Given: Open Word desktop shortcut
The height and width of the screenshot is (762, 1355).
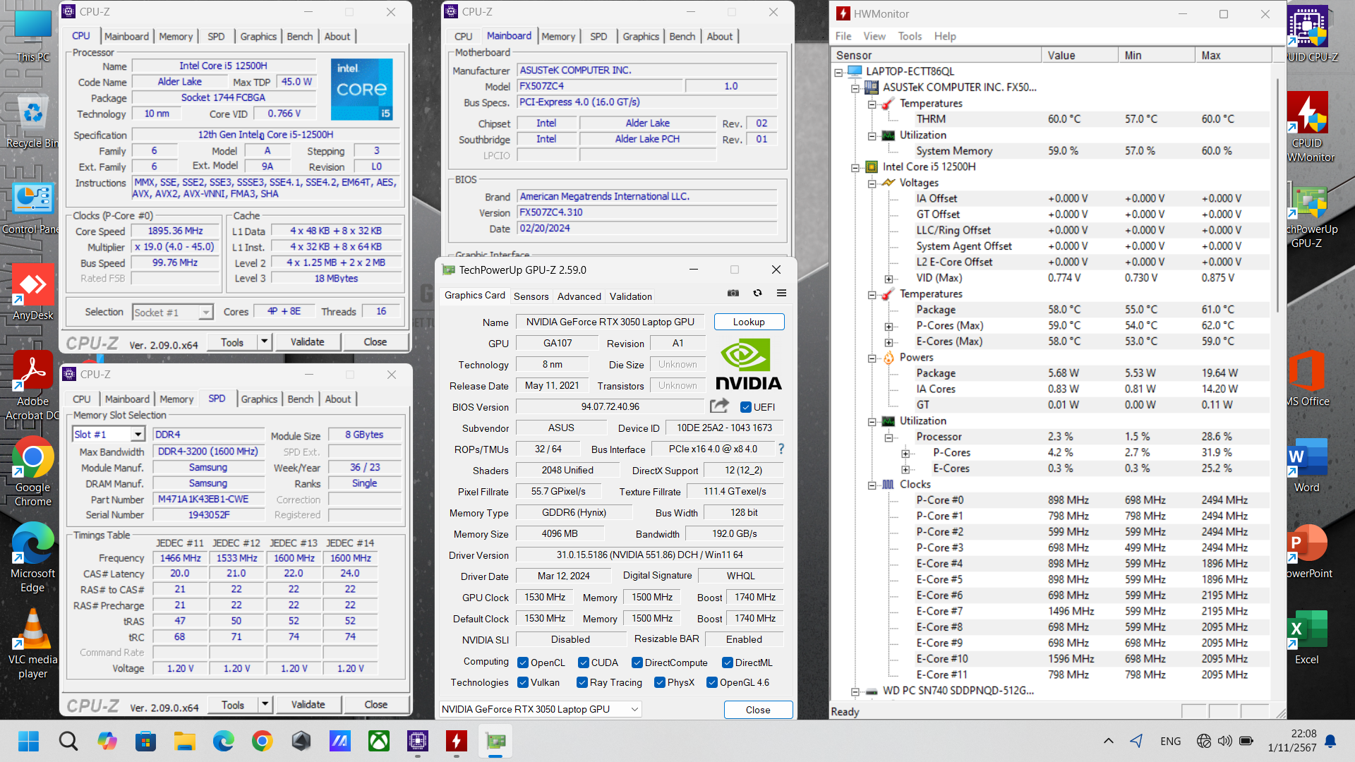Looking at the screenshot, I should [x=1307, y=466].
